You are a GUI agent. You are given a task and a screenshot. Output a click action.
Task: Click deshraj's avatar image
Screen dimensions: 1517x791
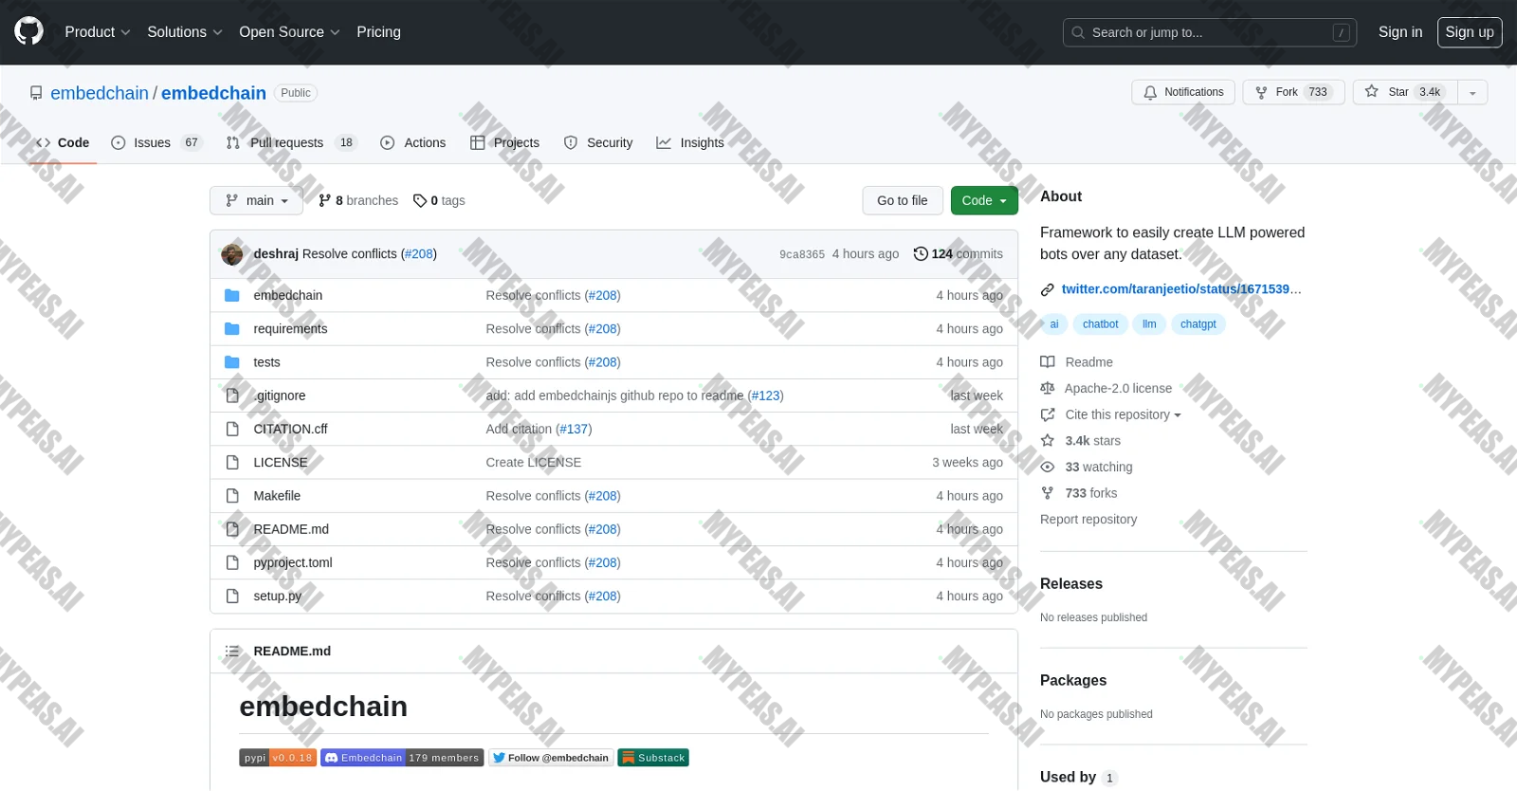point(232,254)
